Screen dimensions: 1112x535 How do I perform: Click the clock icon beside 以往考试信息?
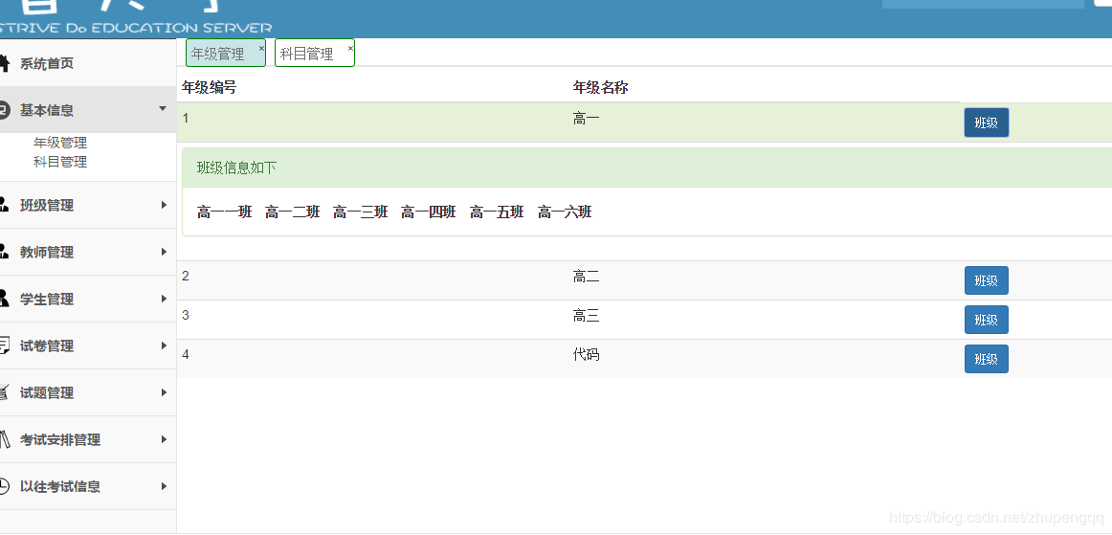[x=4, y=486]
